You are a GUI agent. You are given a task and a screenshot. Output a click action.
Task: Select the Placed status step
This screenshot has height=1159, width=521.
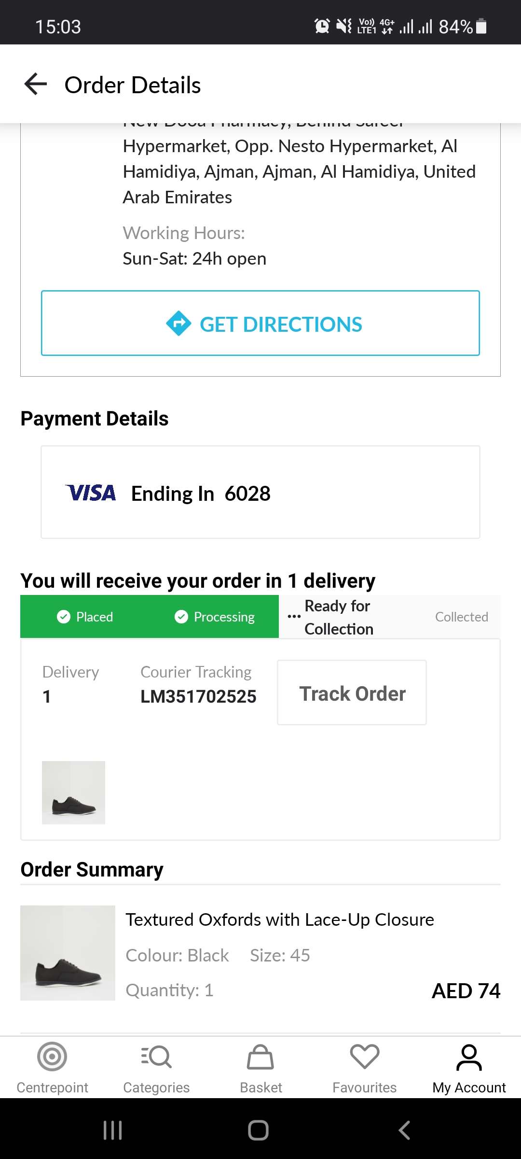coord(85,617)
